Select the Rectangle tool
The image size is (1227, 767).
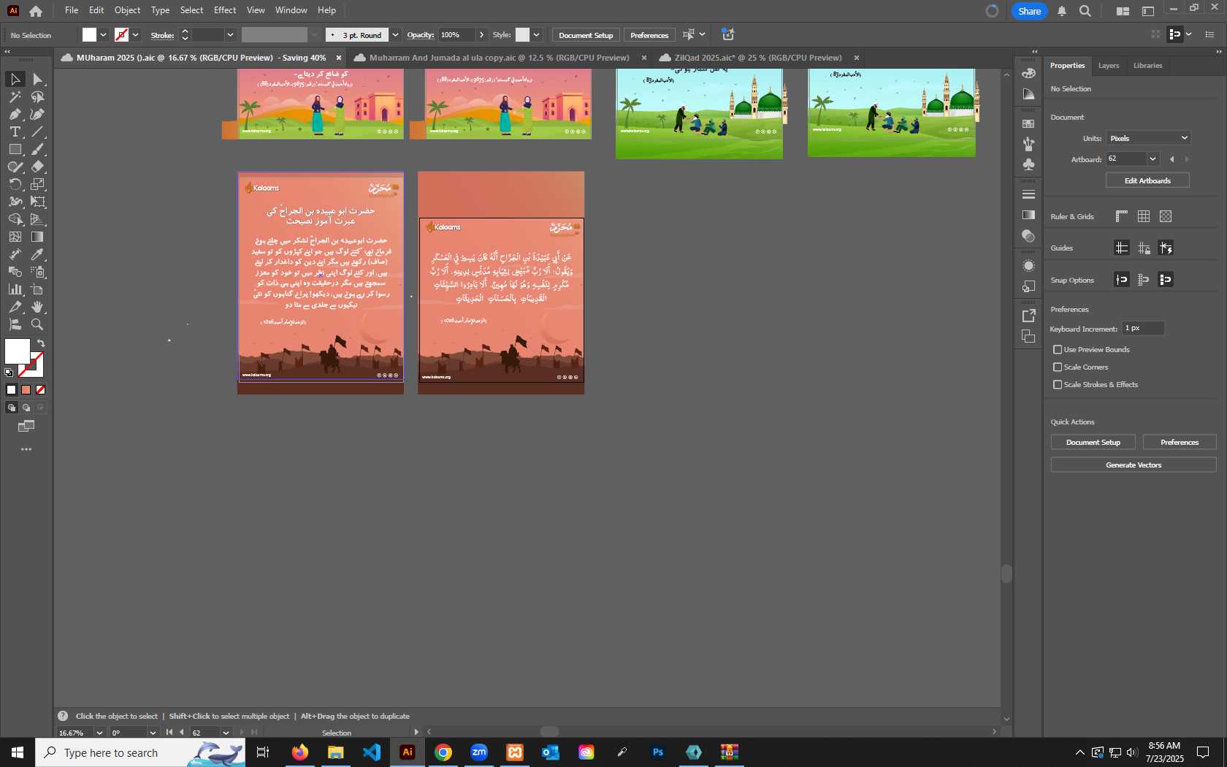pos(15,149)
